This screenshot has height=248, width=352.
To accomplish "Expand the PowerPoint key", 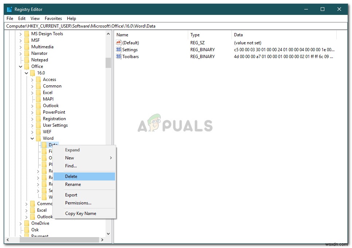I will point(32,113).
